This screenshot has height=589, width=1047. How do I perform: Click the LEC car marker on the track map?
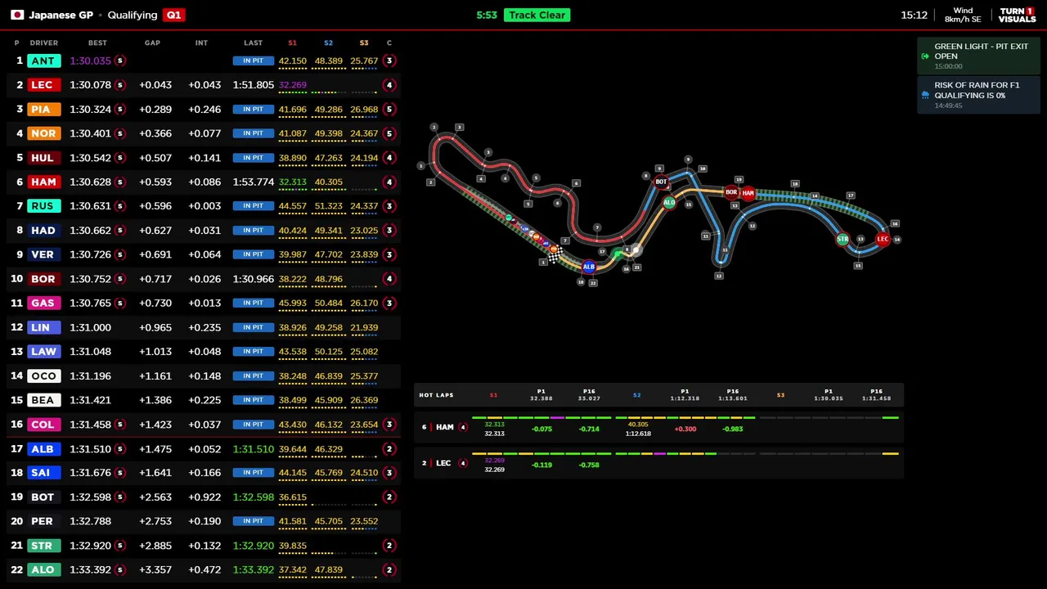click(883, 239)
